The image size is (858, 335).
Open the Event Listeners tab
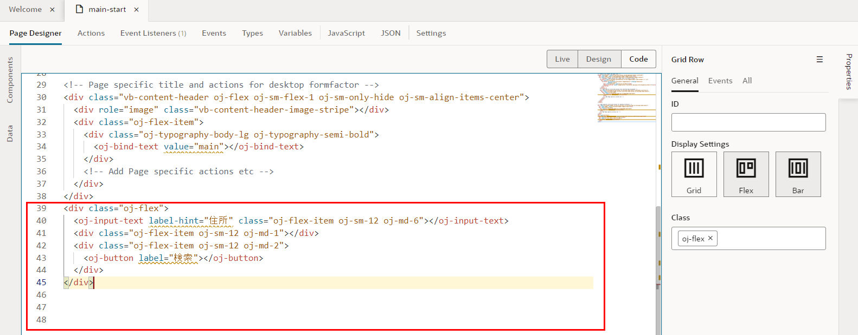(x=153, y=33)
